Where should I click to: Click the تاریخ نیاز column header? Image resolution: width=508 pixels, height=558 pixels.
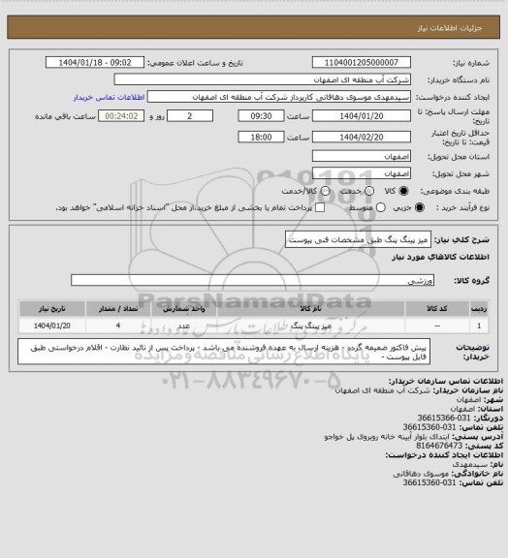pos(52,309)
